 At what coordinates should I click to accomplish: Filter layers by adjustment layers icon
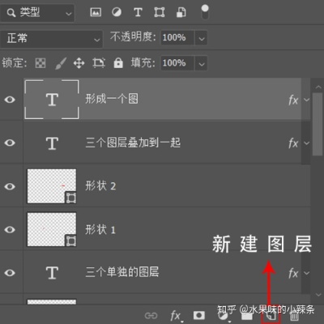(117, 12)
